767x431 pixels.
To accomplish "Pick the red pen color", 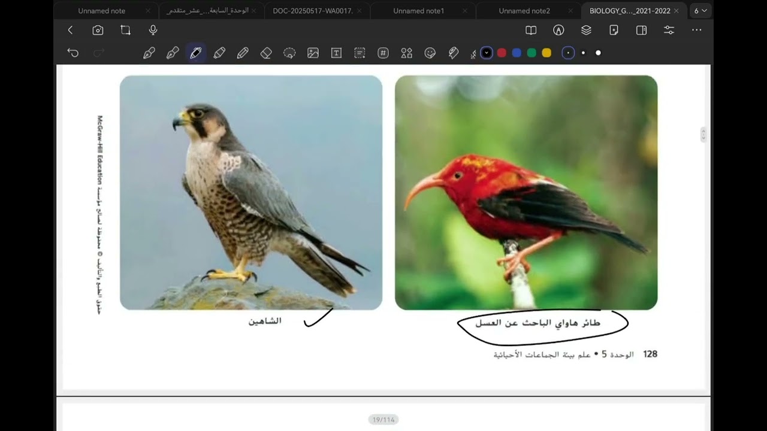I will [x=502, y=53].
